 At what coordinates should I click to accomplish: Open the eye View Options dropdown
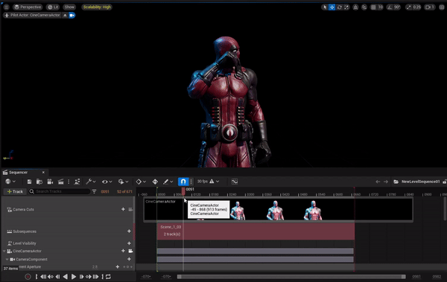click(x=107, y=182)
